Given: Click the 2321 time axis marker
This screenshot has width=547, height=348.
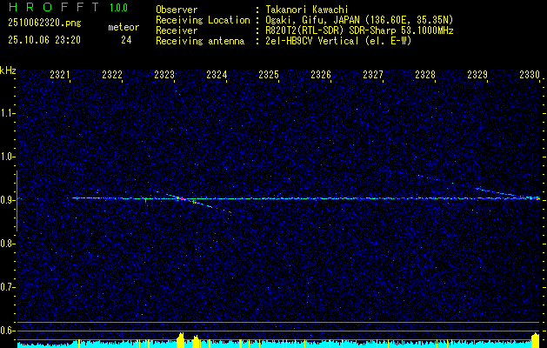Looking at the screenshot, I should (60, 74).
